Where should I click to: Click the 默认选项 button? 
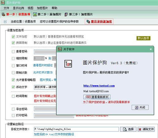point(143,38)
